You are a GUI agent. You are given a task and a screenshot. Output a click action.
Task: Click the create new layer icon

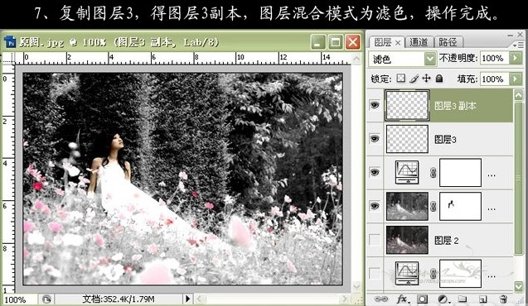click(x=483, y=299)
